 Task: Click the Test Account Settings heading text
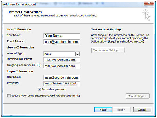pos(106,29)
